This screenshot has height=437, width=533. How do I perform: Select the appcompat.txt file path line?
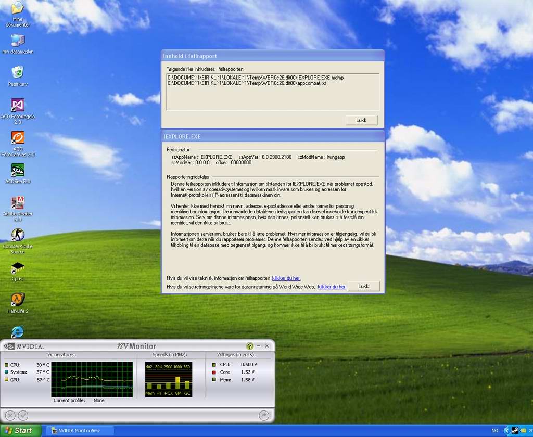(246, 83)
